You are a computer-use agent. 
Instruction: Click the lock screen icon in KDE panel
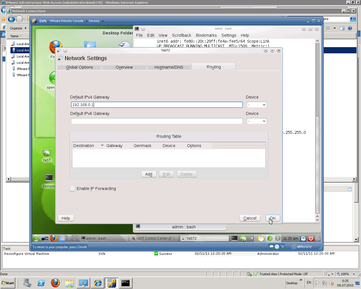point(303,238)
